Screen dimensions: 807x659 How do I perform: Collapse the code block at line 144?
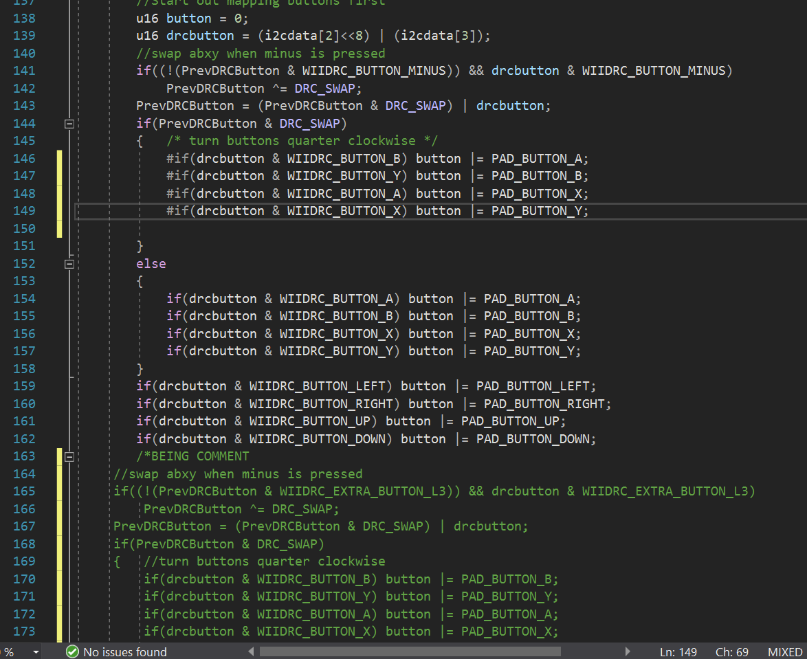(x=69, y=124)
